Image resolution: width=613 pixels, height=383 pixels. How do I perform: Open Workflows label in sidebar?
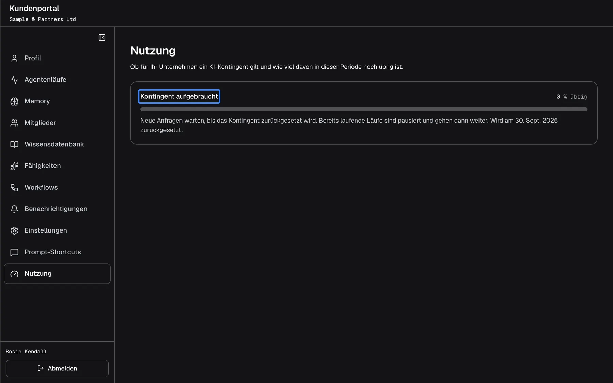click(x=41, y=187)
